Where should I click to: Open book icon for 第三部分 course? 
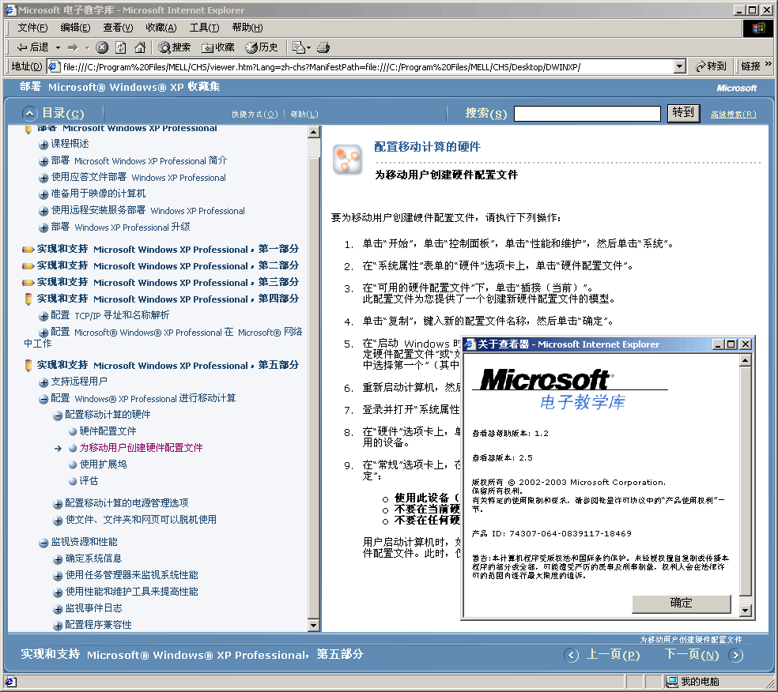[28, 283]
